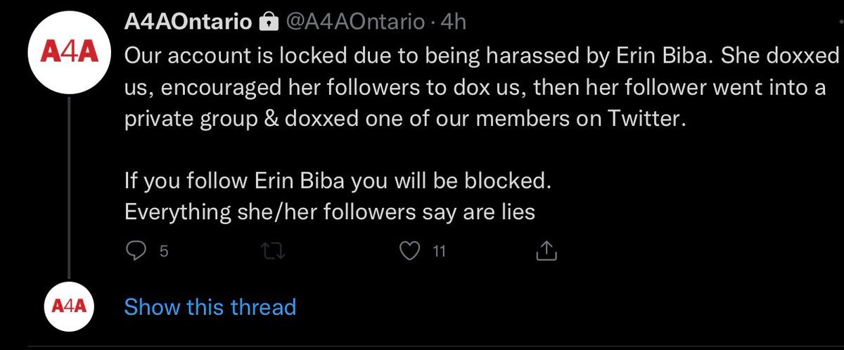The height and width of the screenshot is (350, 844).
Task: Click the small A4A avatar below the thread line
Action: pyautogui.click(x=68, y=307)
